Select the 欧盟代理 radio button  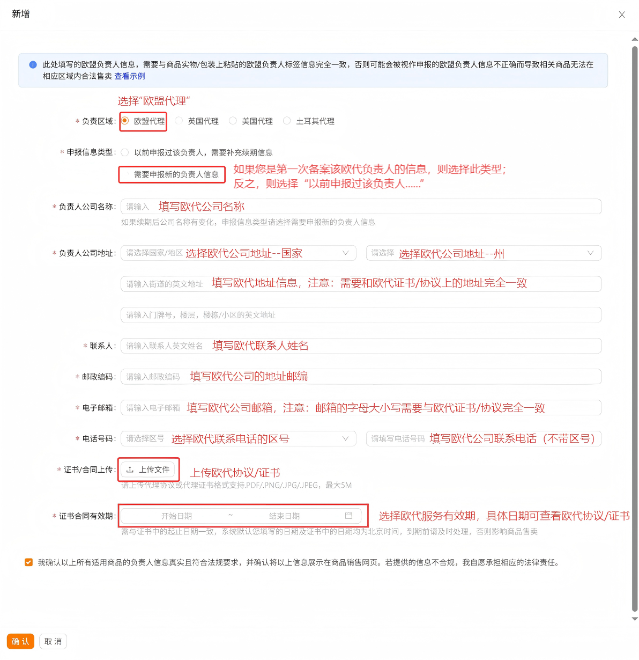point(125,121)
